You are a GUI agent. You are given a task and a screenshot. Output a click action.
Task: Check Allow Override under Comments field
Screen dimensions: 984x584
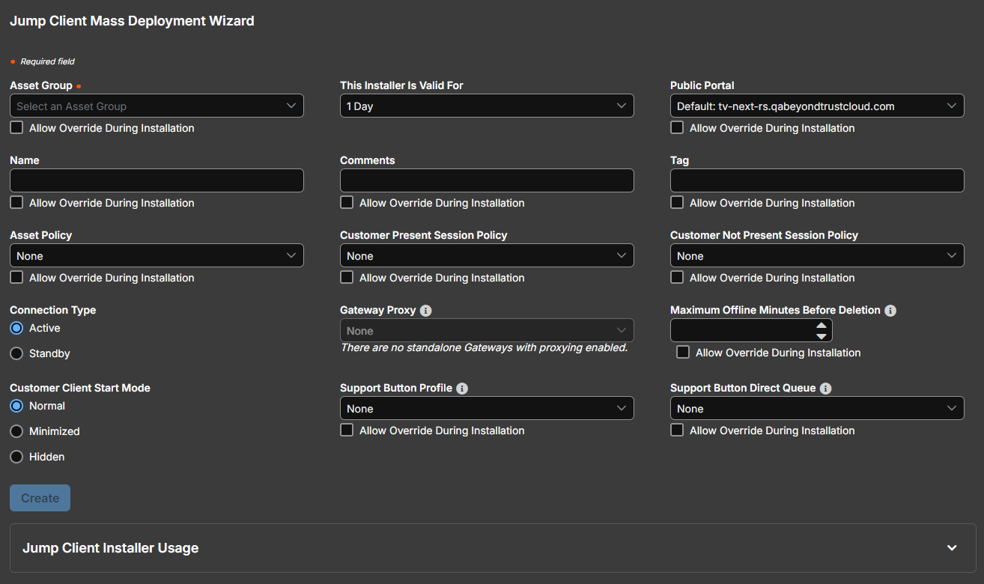click(x=347, y=202)
